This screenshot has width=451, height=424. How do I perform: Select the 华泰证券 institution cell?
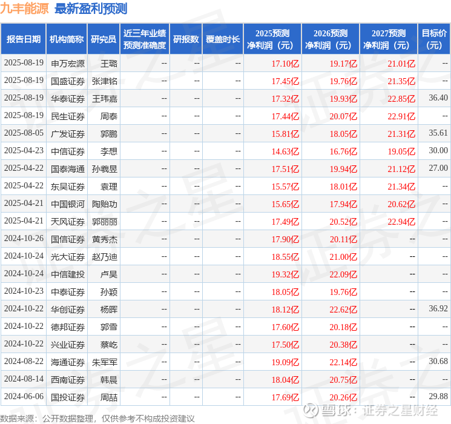(68, 99)
